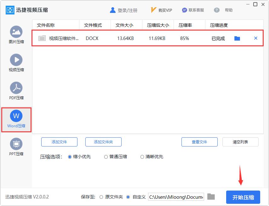This screenshot has width=269, height=206.
Task: Click the 文件大小 column header
Action: (124, 26)
